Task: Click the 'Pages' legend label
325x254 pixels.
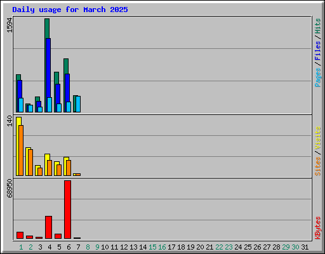Action: tap(317, 77)
